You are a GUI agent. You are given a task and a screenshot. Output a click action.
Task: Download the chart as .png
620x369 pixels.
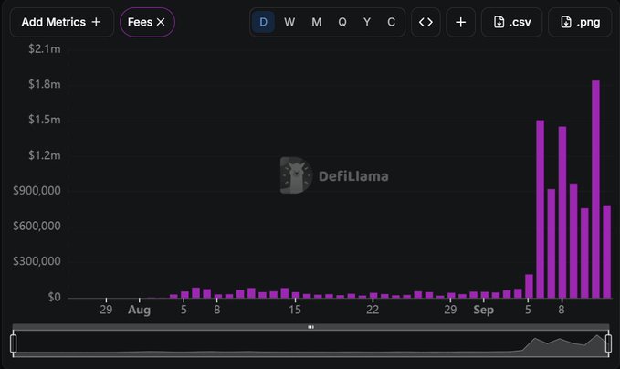point(580,22)
